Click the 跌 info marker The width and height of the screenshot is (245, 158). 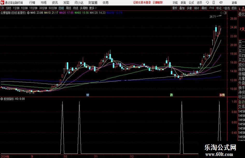point(171,95)
